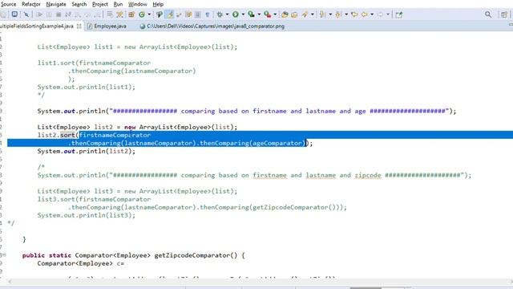Switch to the Employee.java editor tab
Image resolution: width=513 pixels, height=289 pixels.
tap(107, 26)
